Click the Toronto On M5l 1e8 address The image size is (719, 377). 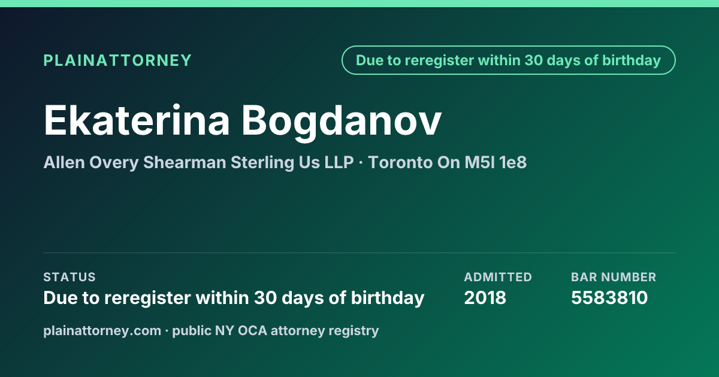click(447, 162)
